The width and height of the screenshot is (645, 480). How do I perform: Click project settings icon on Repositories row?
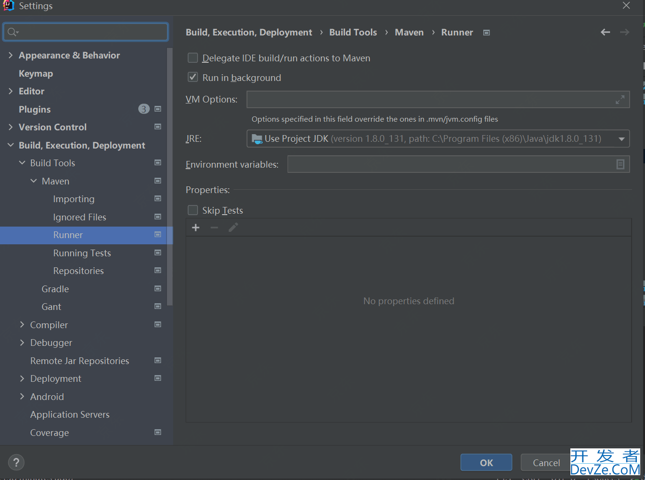click(x=158, y=271)
